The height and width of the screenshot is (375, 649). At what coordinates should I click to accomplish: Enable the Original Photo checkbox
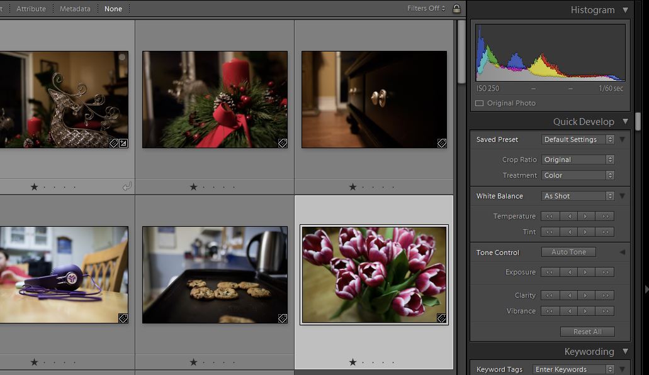(480, 103)
